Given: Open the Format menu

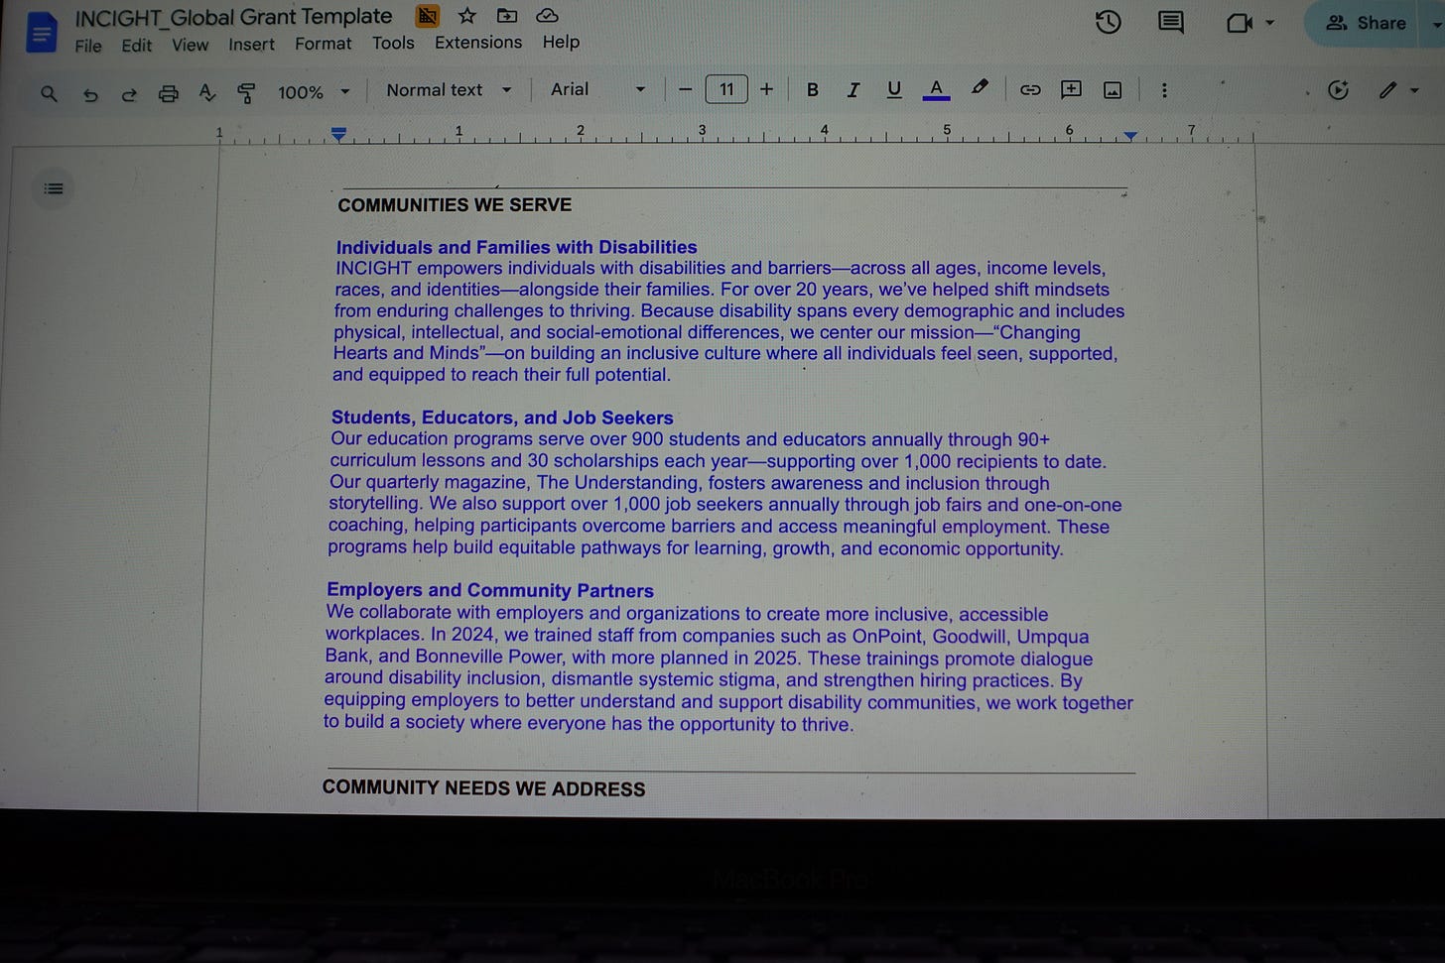Looking at the screenshot, I should point(323,44).
